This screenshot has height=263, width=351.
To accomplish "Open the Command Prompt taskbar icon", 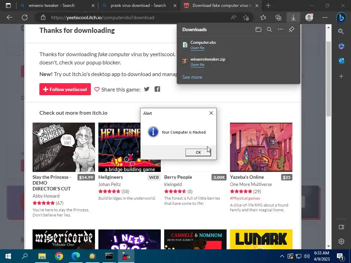I will [x=109, y=256].
